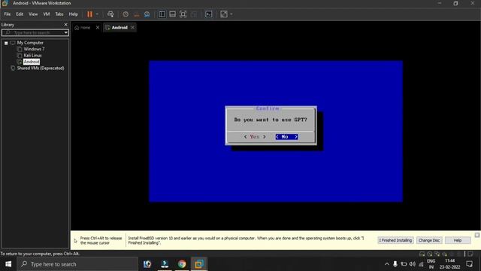
Task: Close the Library panel
Action: pos(65,25)
